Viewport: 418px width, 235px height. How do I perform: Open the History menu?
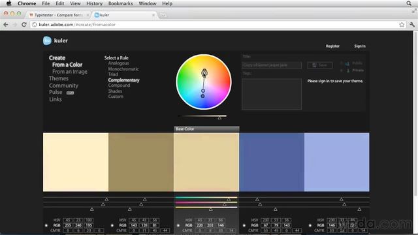[x=94, y=3]
